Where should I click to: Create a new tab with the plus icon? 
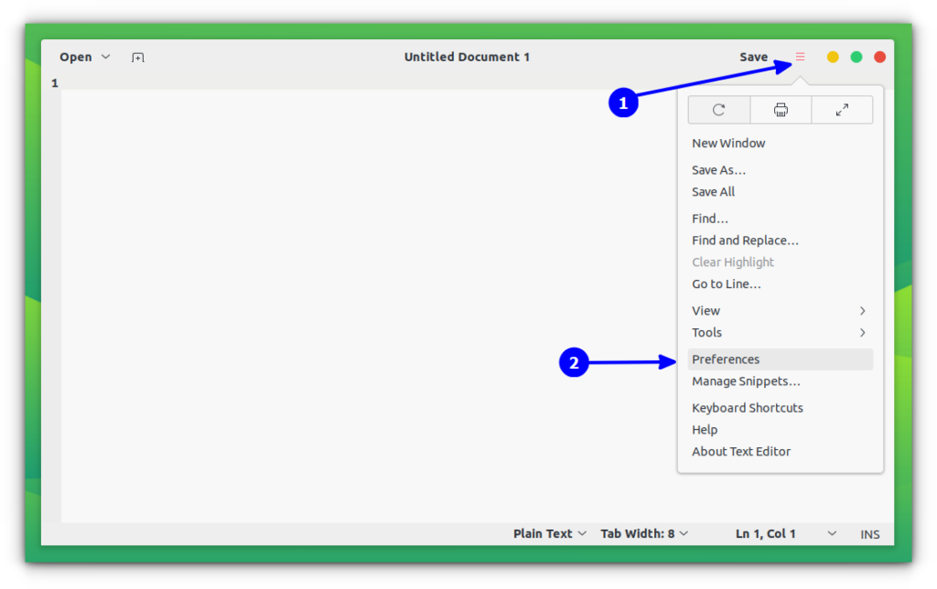pos(137,58)
